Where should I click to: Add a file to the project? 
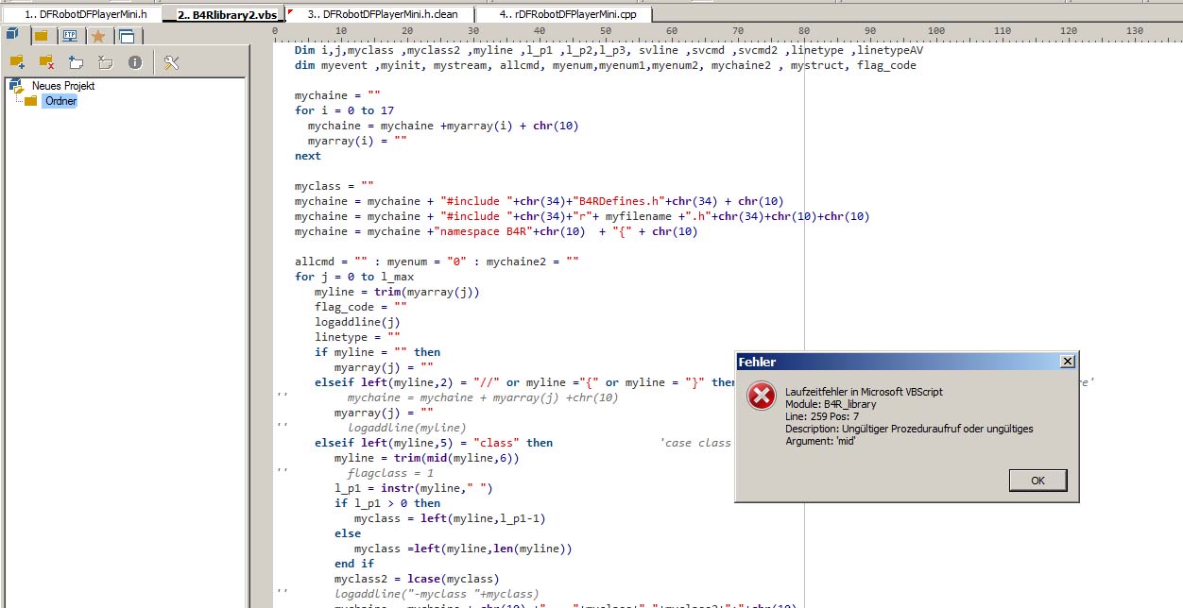[75, 61]
